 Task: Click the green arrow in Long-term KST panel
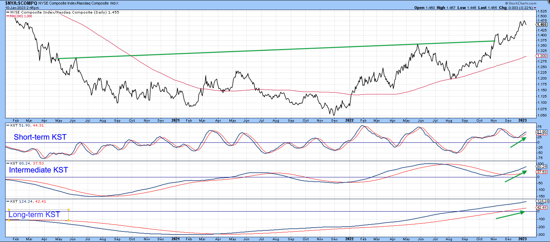(x=510, y=215)
